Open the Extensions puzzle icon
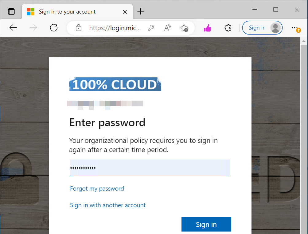Screen dimensions: 308x234 [x=228, y=28]
